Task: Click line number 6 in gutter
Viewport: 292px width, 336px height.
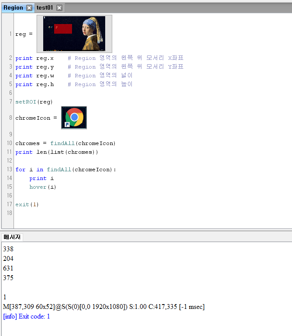Action: 10,93
